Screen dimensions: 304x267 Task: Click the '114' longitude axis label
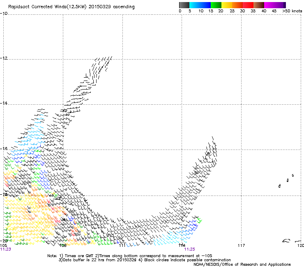[x=182, y=246]
